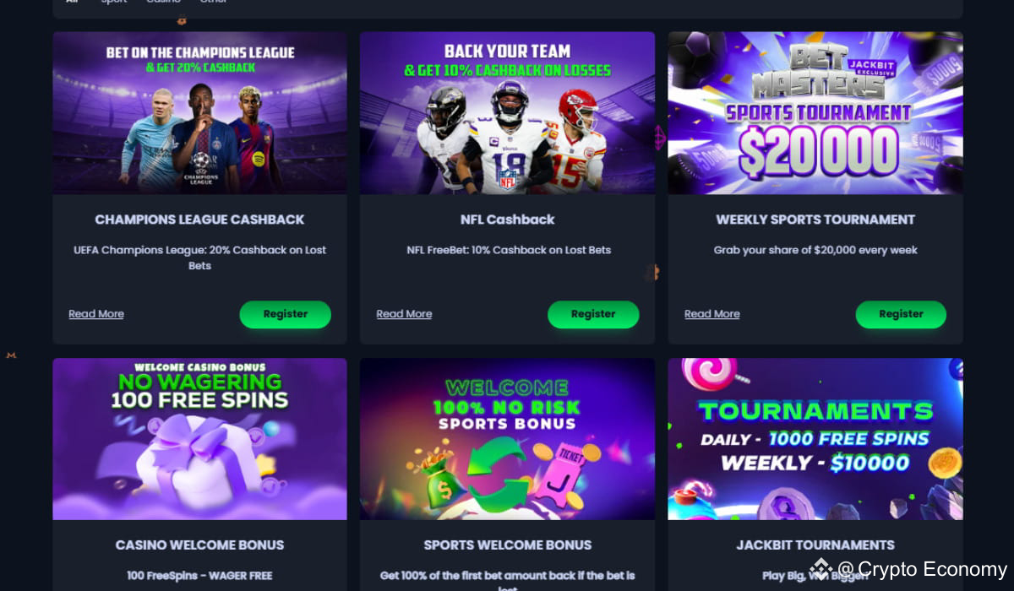
Task: Open Read More for NFL Cashback
Action: tap(404, 314)
